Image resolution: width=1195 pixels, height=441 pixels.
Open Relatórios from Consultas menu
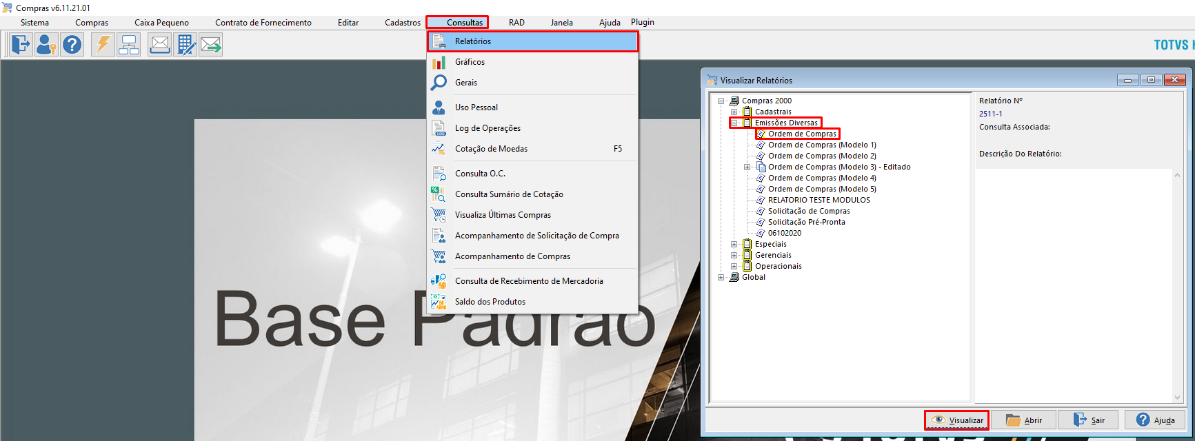tap(532, 41)
